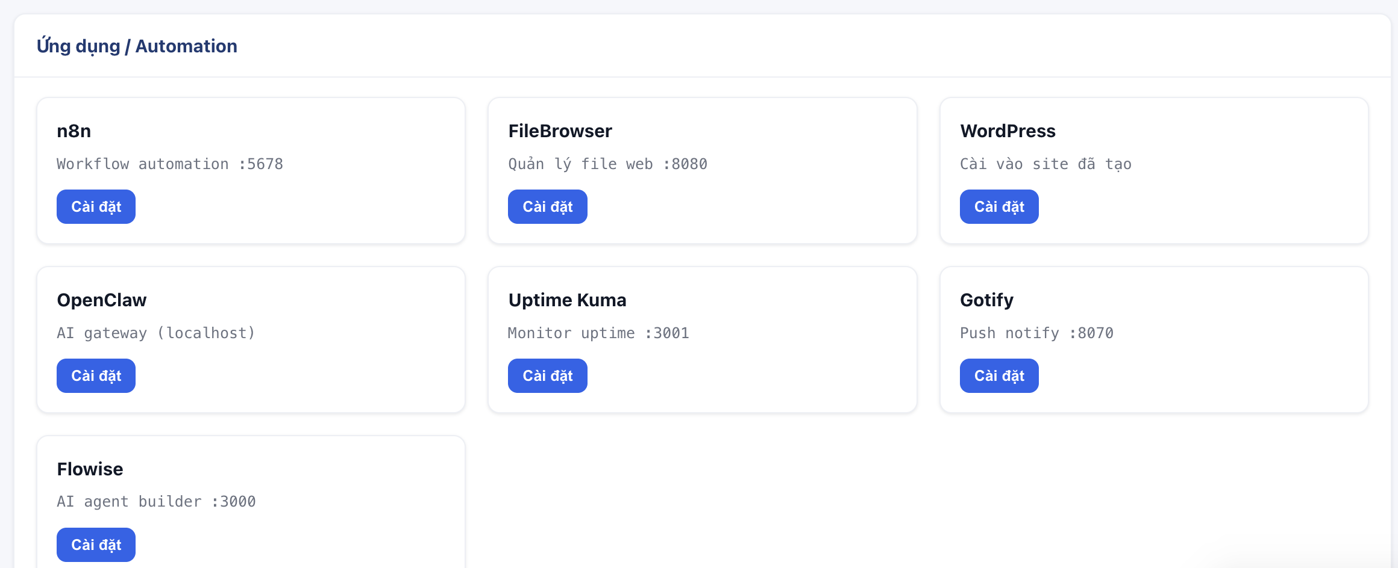Select the text Workflow automation :5678
1398x568 pixels.
[x=170, y=164]
